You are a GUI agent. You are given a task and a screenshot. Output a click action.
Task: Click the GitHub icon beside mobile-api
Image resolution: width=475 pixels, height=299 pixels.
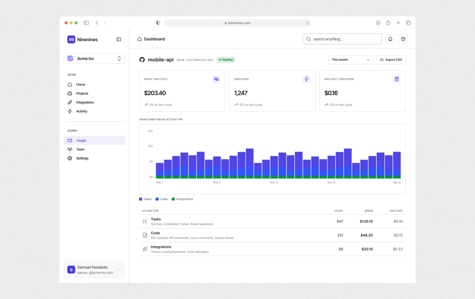(142, 60)
